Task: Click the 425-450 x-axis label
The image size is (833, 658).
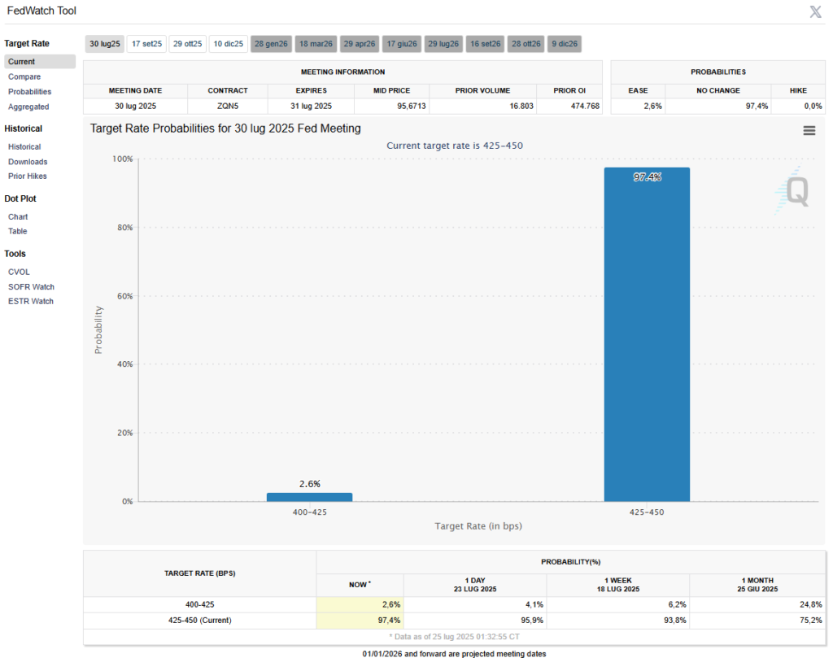Action: [x=647, y=512]
